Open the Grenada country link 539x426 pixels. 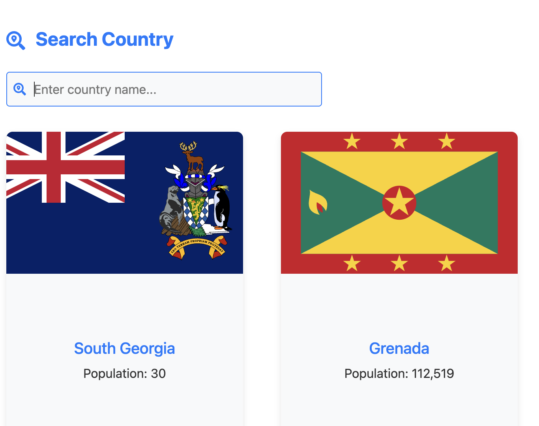(x=399, y=348)
